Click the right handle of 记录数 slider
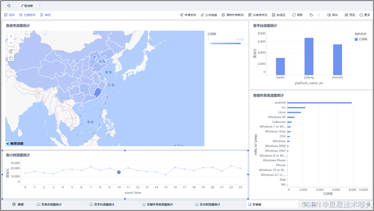 point(242,43)
